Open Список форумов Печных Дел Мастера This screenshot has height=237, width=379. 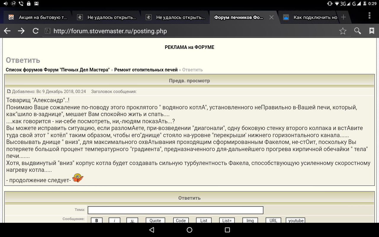click(x=57, y=70)
